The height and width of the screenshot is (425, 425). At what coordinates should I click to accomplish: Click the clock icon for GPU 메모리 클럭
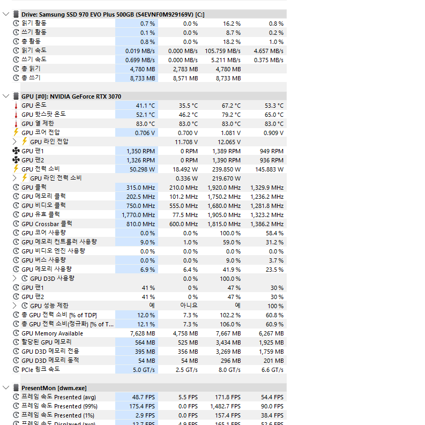pyautogui.click(x=16, y=196)
